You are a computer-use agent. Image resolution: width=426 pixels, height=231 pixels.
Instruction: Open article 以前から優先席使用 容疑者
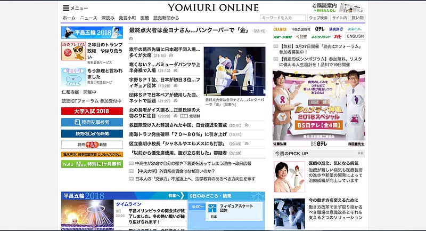pyautogui.click(x=178, y=153)
